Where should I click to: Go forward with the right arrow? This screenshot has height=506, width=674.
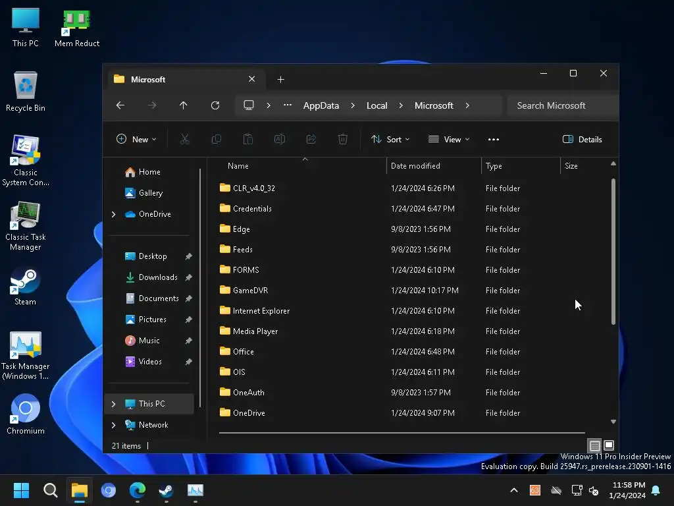point(152,105)
